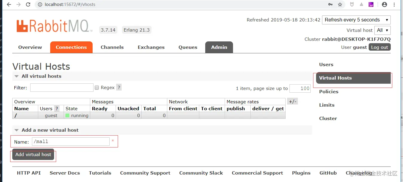The width and height of the screenshot is (403, 182).
Task: Switch to the Channels tab
Action: click(x=112, y=47)
